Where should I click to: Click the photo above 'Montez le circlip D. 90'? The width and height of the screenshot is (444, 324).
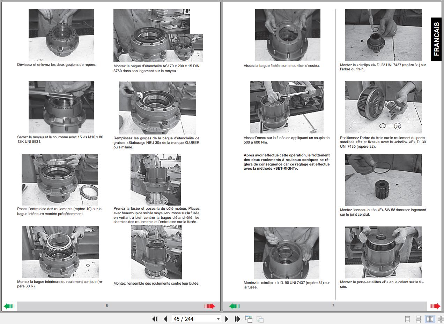tap(287, 253)
